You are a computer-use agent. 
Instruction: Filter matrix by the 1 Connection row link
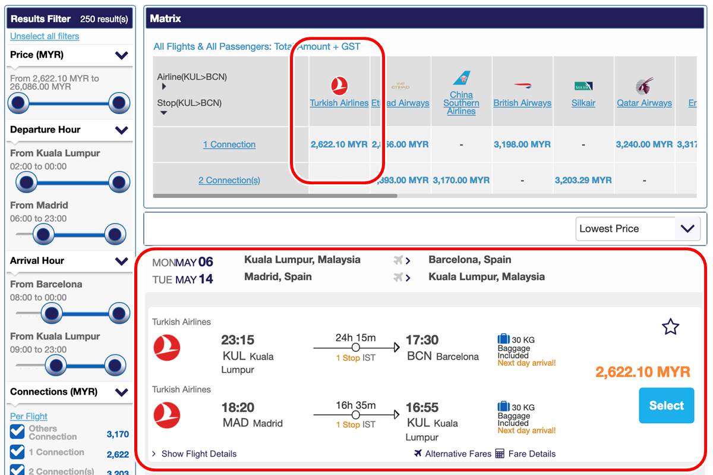229,144
